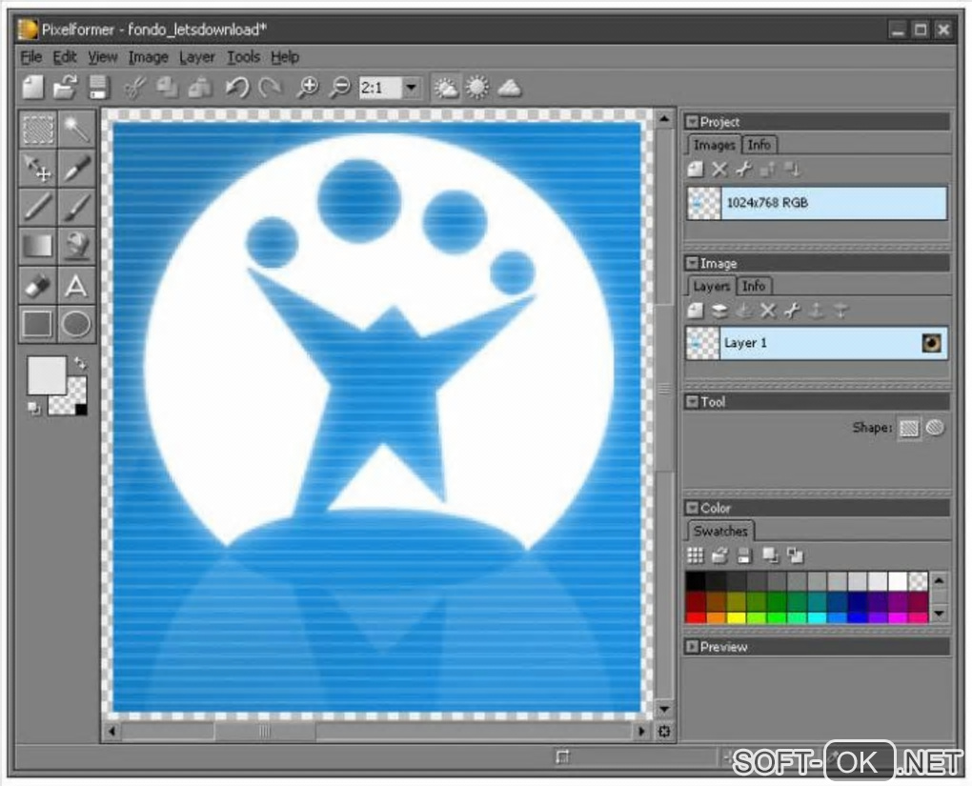Paste from clipboard toolbar icon
The image size is (972, 786).
click(199, 88)
